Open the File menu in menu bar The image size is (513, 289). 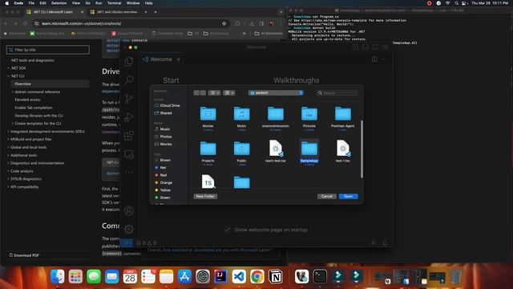point(31,3)
